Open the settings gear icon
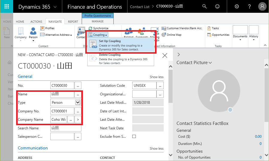Viewport: 269px width, 161px height. point(237,7)
